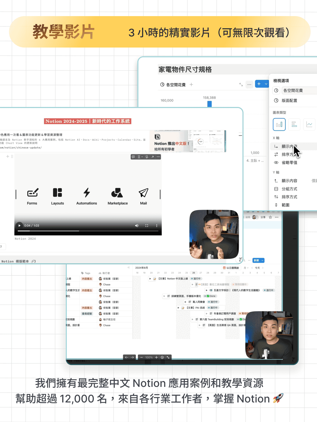This screenshot has height=422, width=317.
Task: Add a new view with plus icon beside 各空間花費
Action: 191,85
